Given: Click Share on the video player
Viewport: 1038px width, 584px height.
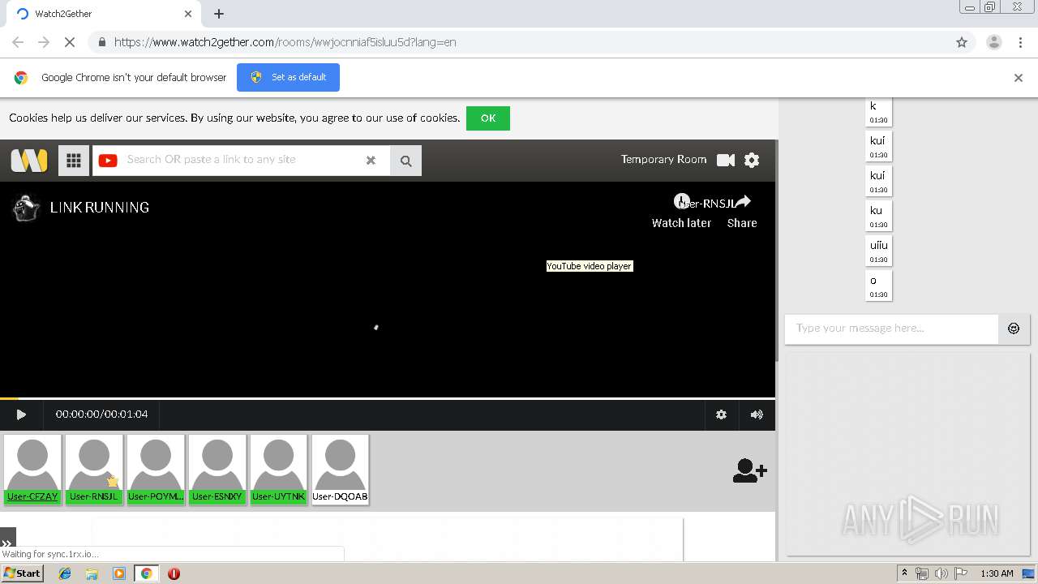Looking at the screenshot, I should [x=742, y=212].
